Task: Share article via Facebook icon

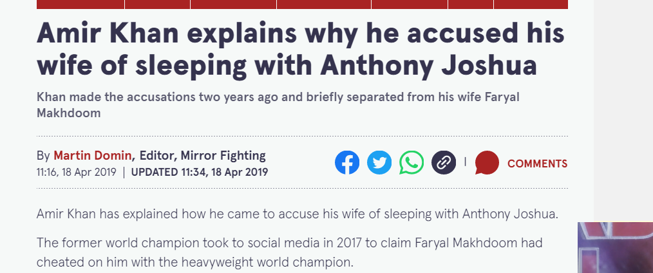Action: 347,162
